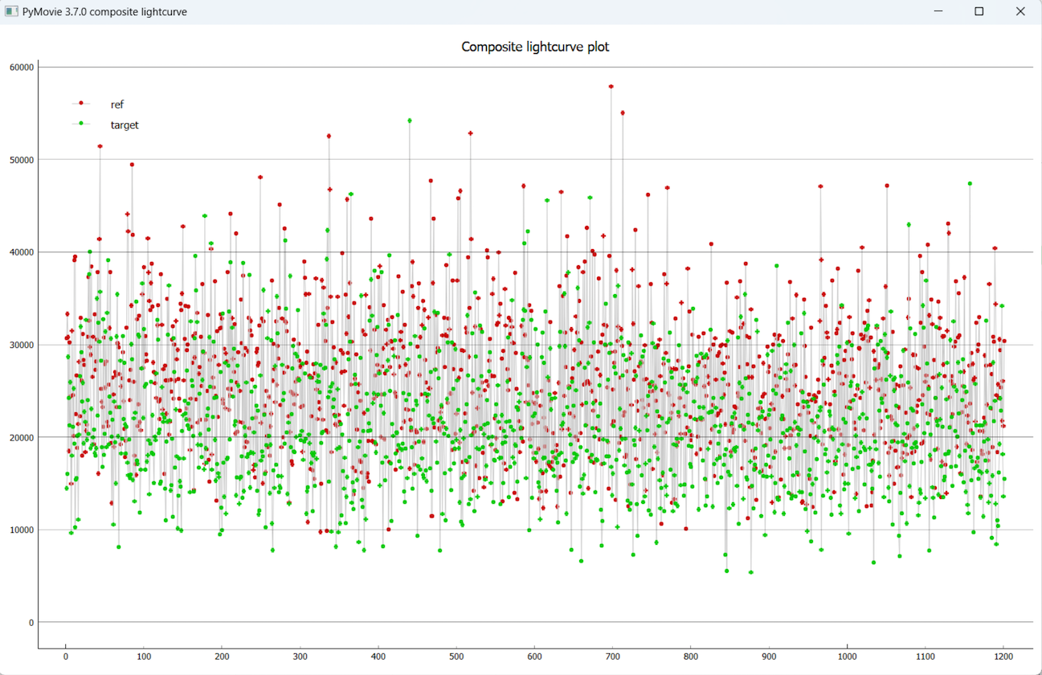
Task: Click the highest red ref data point
Action: pyautogui.click(x=611, y=86)
